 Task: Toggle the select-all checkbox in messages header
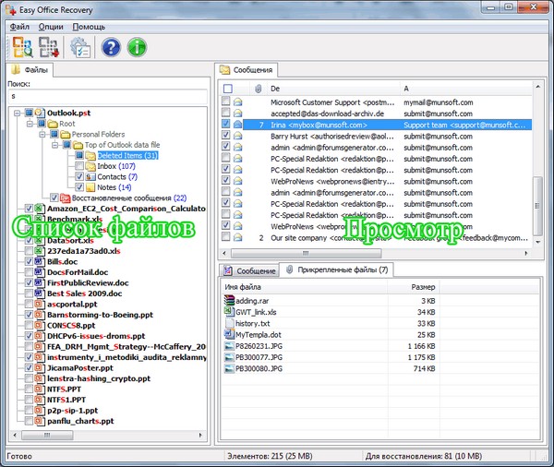click(227, 88)
